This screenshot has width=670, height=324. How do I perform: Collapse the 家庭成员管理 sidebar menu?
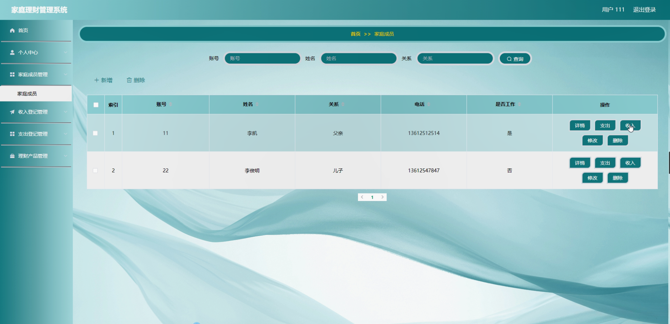click(36, 74)
